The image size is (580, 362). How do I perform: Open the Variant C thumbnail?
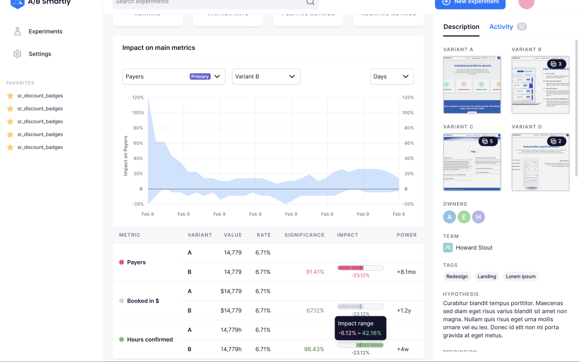point(472,162)
